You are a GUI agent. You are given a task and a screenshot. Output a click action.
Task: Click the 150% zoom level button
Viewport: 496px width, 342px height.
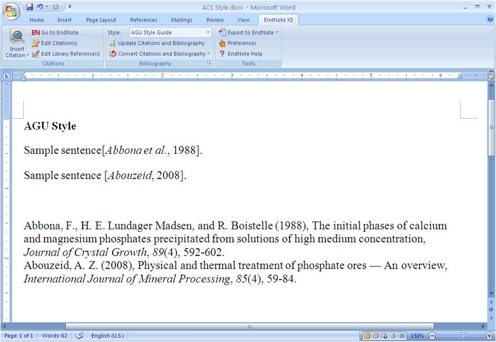pyautogui.click(x=417, y=336)
